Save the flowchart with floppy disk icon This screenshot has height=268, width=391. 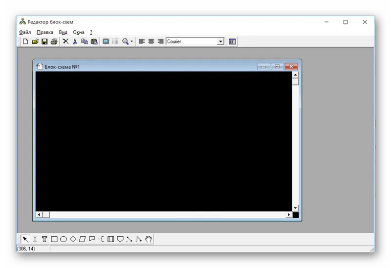coord(44,41)
